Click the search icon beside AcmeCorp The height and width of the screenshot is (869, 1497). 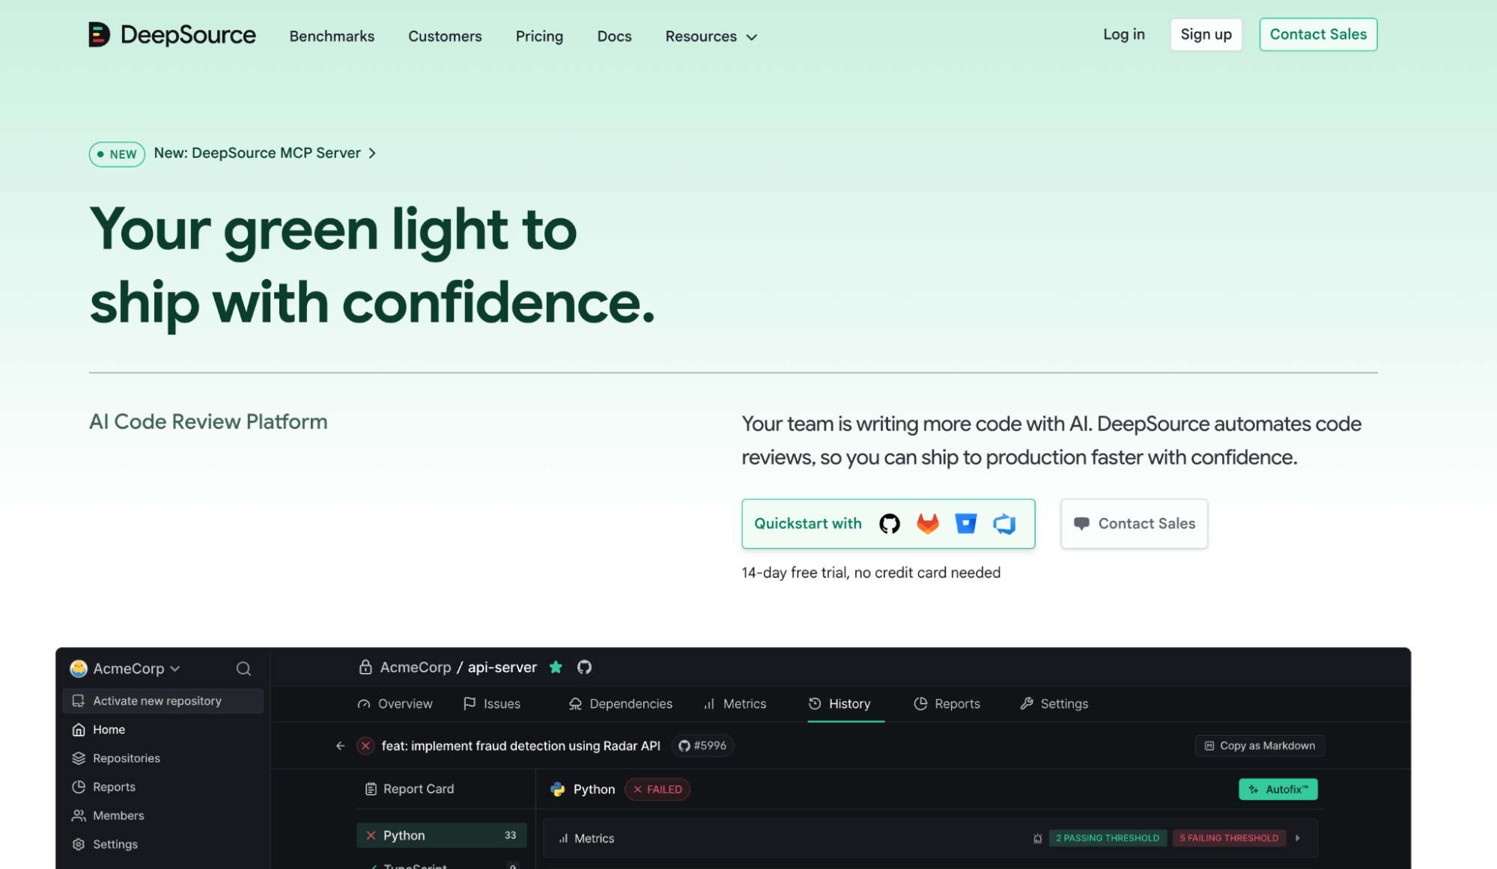pos(243,668)
